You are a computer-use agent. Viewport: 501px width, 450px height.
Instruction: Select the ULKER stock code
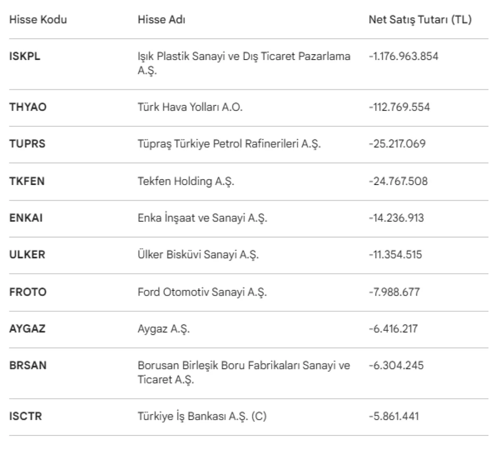pyautogui.click(x=27, y=254)
